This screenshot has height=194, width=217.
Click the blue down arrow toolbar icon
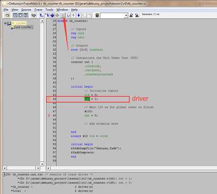tap(78, 15)
